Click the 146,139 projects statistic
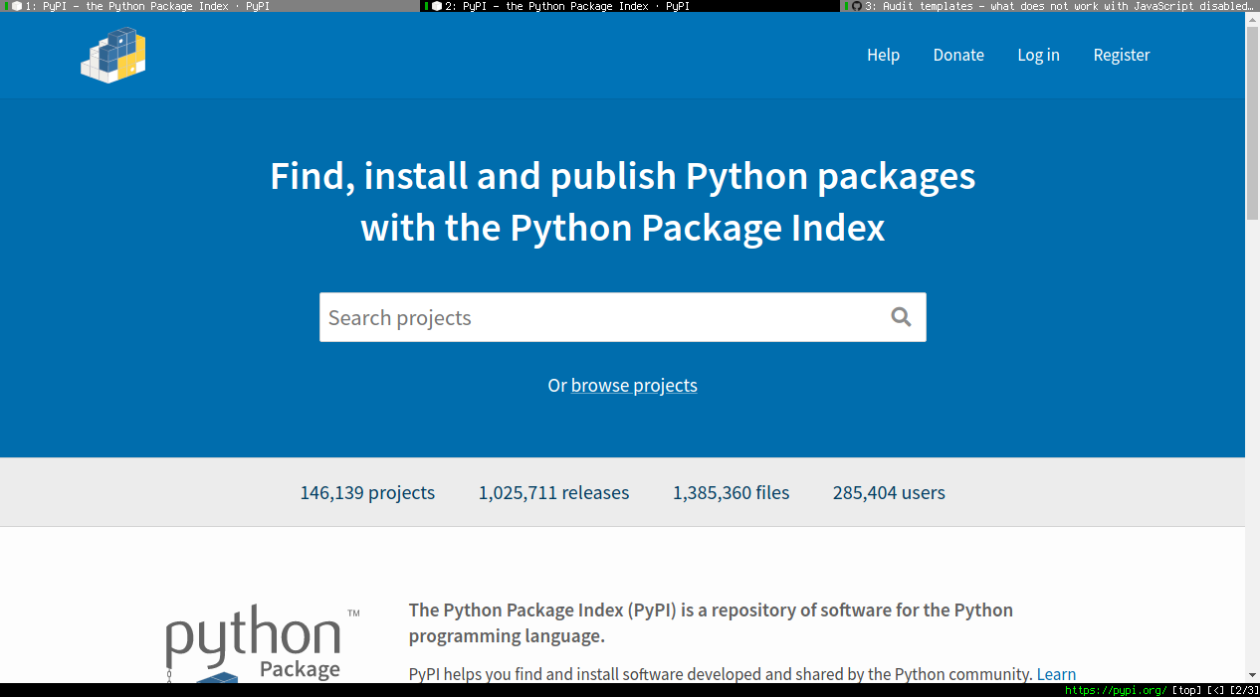Screen dimensions: 1260x697 pos(367,492)
